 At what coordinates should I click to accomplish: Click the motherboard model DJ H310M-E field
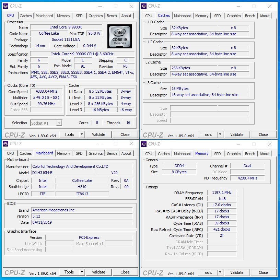click(63, 173)
